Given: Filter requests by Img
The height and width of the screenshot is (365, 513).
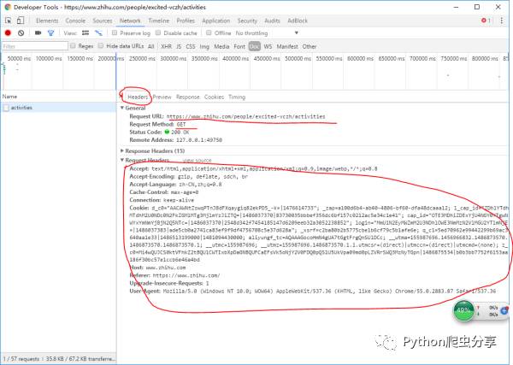Looking at the screenshot, I should point(204,46).
